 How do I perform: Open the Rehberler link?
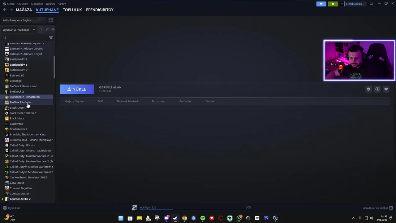pyautogui.click(x=186, y=101)
